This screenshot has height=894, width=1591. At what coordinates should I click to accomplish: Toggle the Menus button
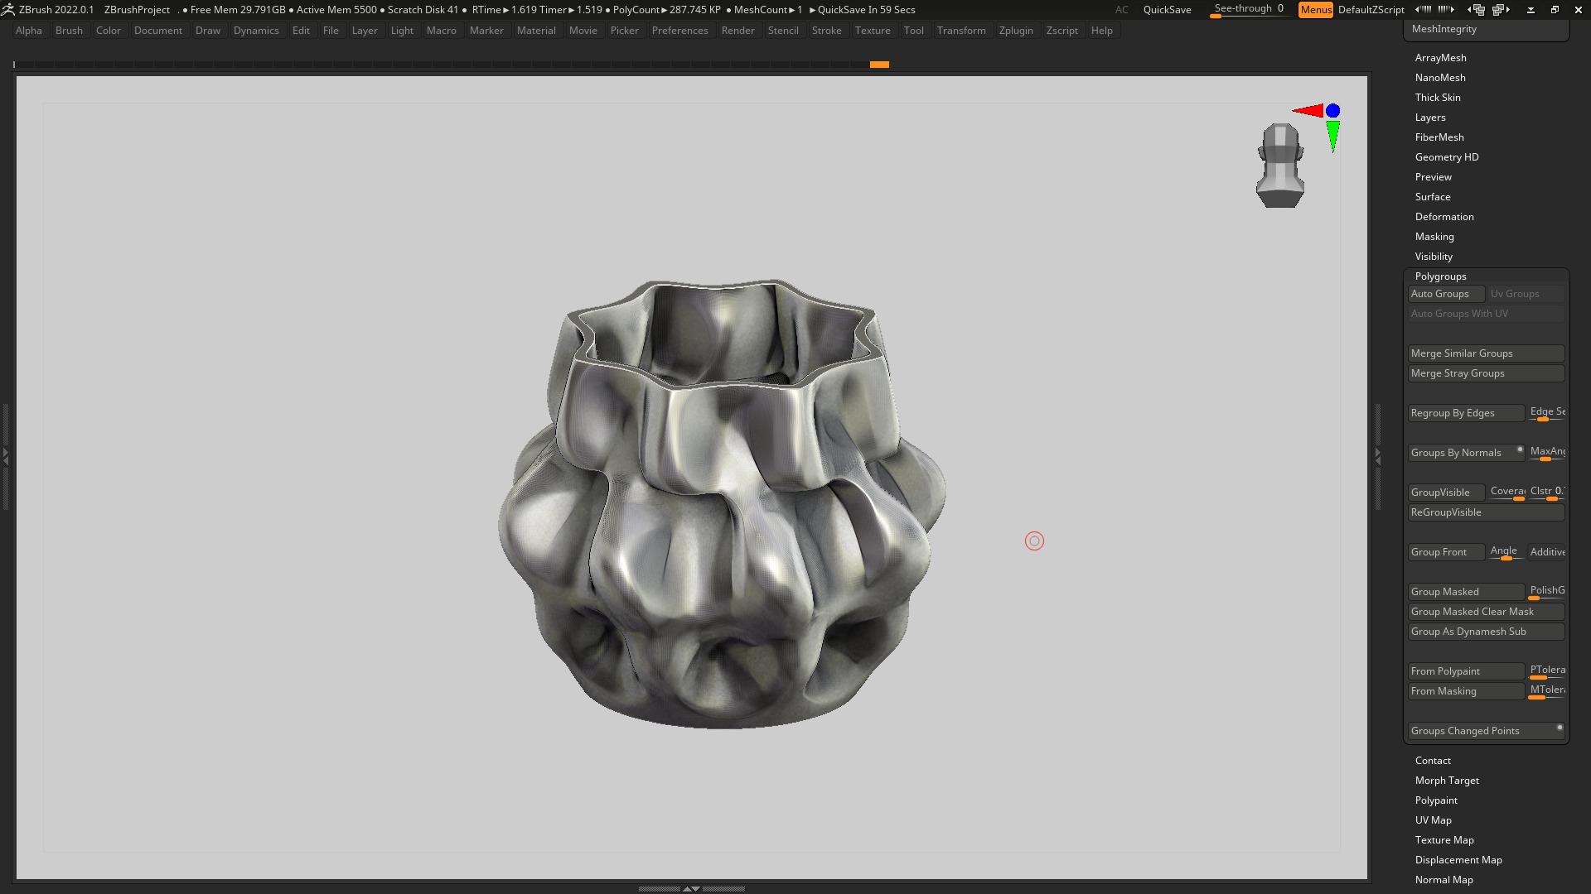tap(1316, 10)
